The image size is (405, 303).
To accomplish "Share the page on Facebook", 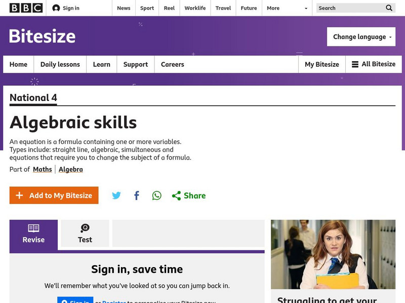I will pyautogui.click(x=137, y=195).
